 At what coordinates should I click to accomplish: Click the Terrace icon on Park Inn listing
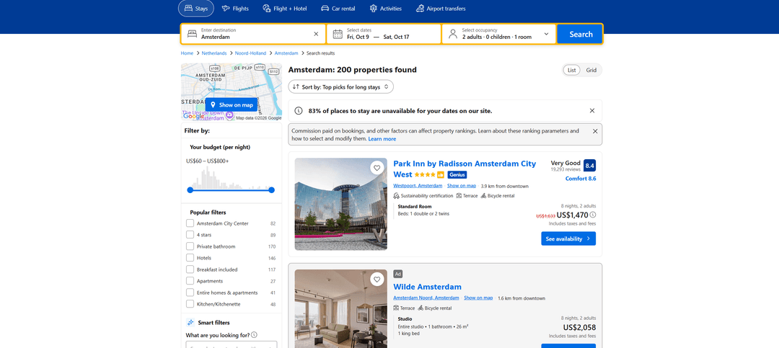(x=459, y=195)
